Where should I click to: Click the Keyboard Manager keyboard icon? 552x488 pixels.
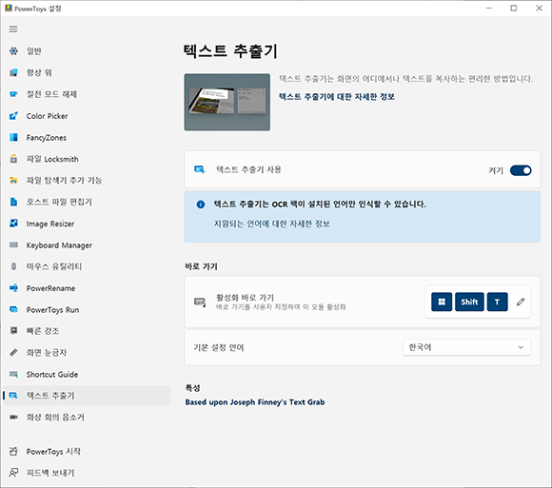tap(13, 244)
